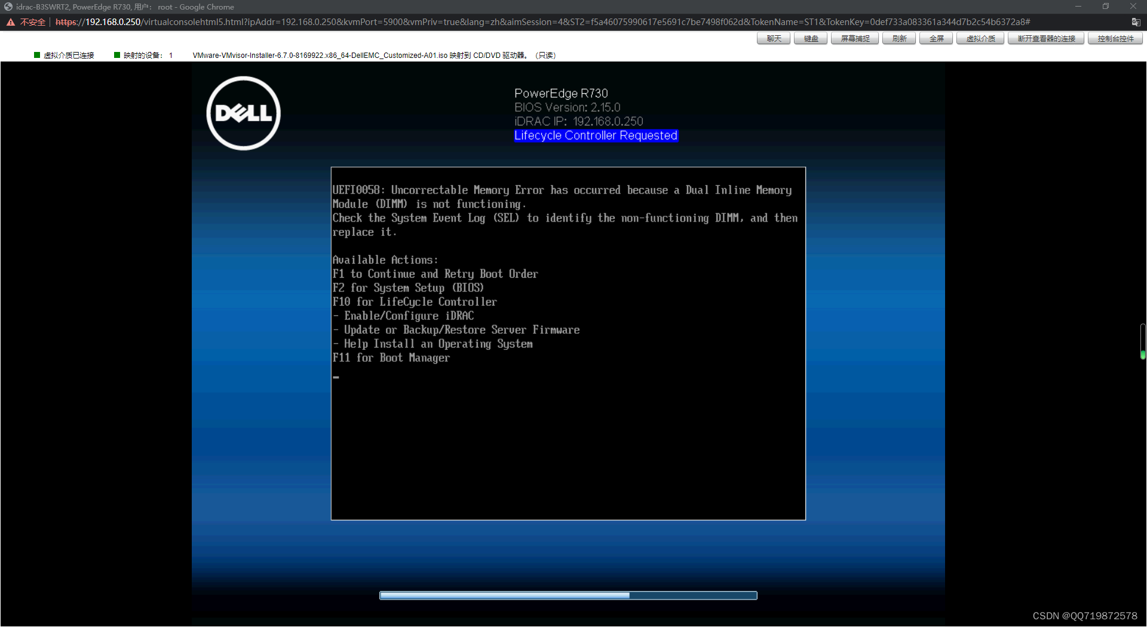
Task: Open the 聊天 (Chat) button
Action: (774, 39)
